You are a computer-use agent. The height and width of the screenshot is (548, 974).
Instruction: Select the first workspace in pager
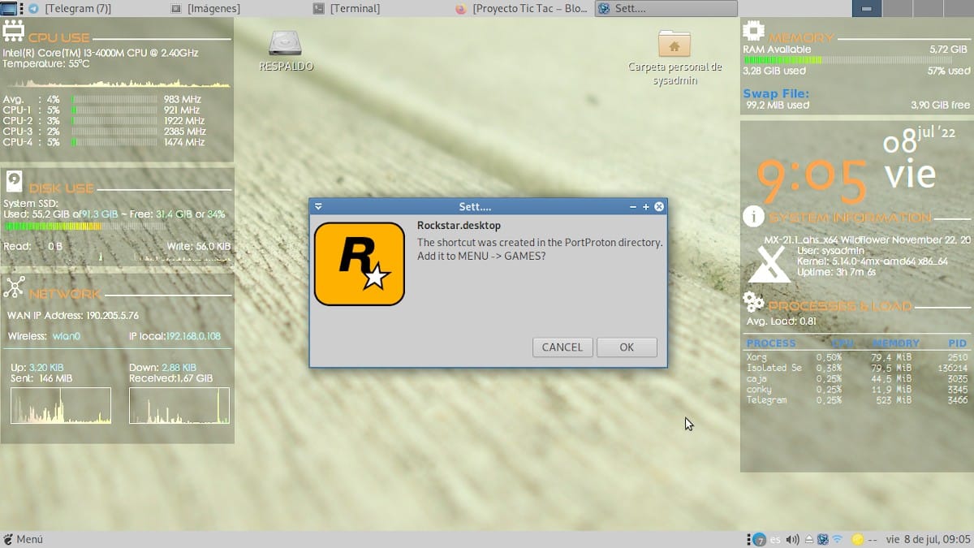click(866, 8)
